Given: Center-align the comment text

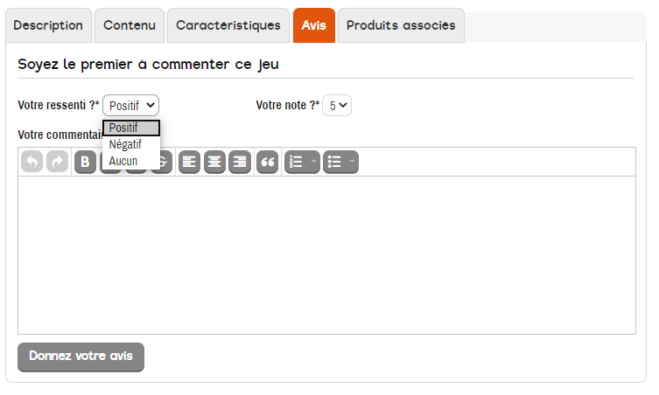Looking at the screenshot, I should point(214,162).
